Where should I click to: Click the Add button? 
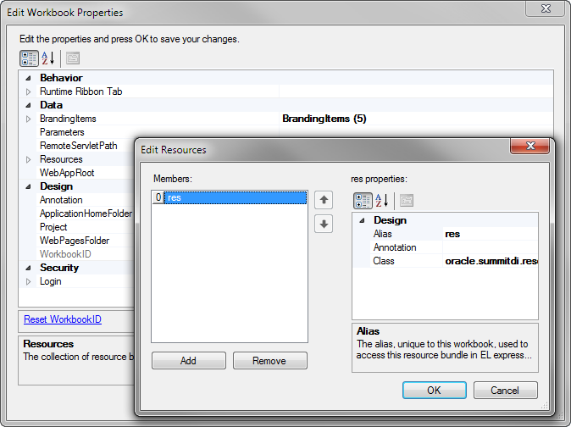pyautogui.click(x=189, y=361)
